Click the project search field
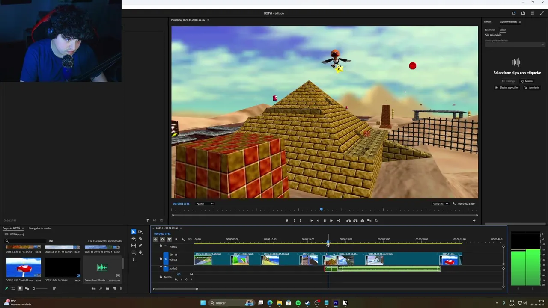Viewport: 548px width, 308px height. (x=26, y=241)
